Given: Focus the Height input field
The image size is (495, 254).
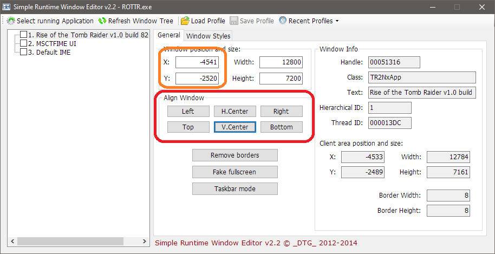Looking at the screenshot, I should point(281,79).
